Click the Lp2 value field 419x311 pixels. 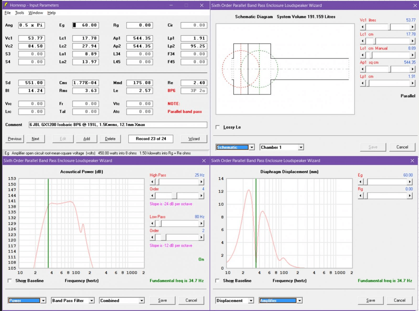193,46
